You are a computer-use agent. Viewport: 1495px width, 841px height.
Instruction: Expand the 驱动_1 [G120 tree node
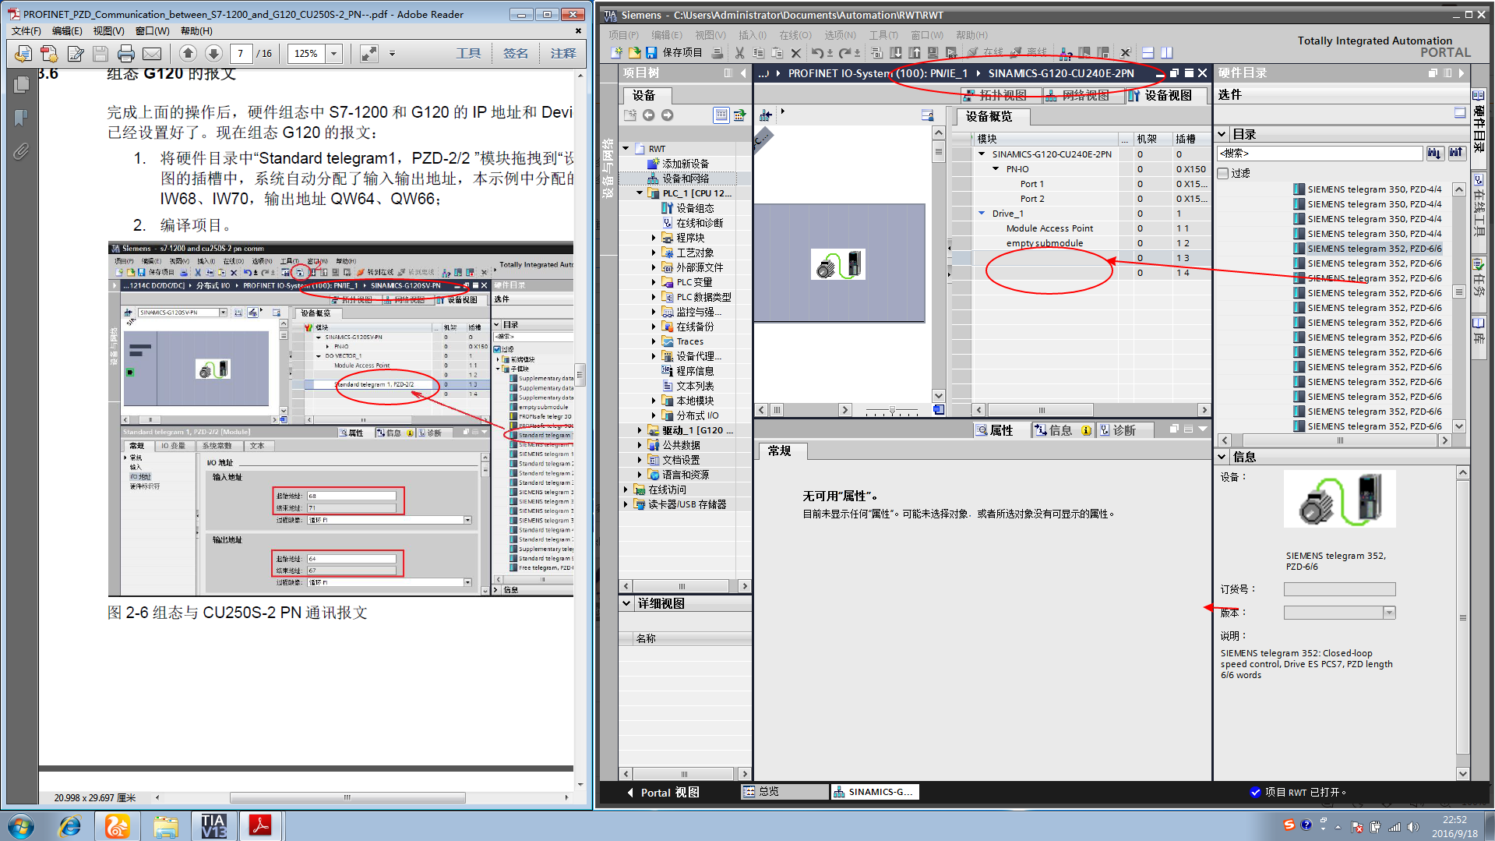(640, 430)
